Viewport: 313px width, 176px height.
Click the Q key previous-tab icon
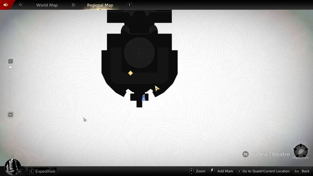pos(20,5)
